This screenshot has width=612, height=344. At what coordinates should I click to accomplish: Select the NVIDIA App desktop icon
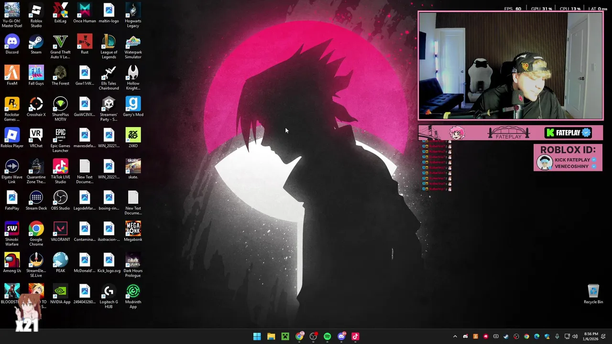[60, 294]
